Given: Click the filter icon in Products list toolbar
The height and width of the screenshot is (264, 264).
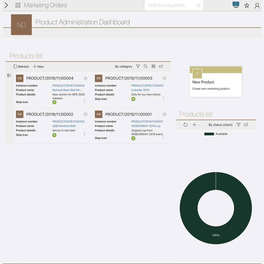Looking at the screenshot, I should [x=138, y=66].
